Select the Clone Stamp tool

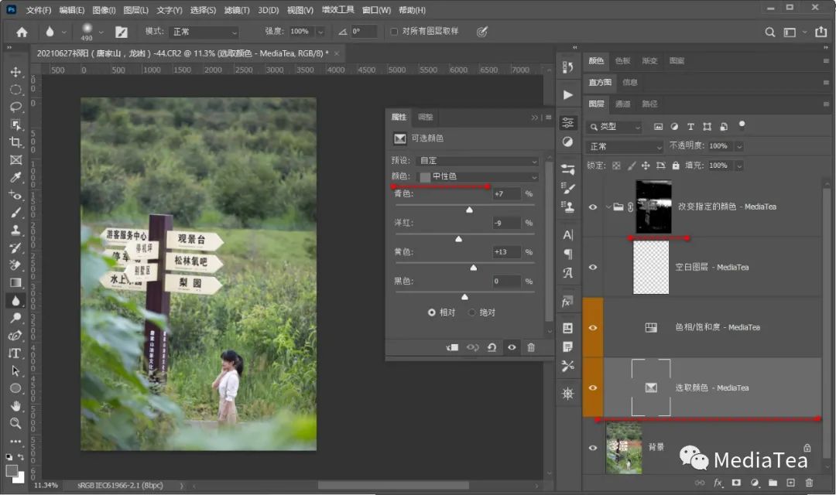tap(15, 230)
